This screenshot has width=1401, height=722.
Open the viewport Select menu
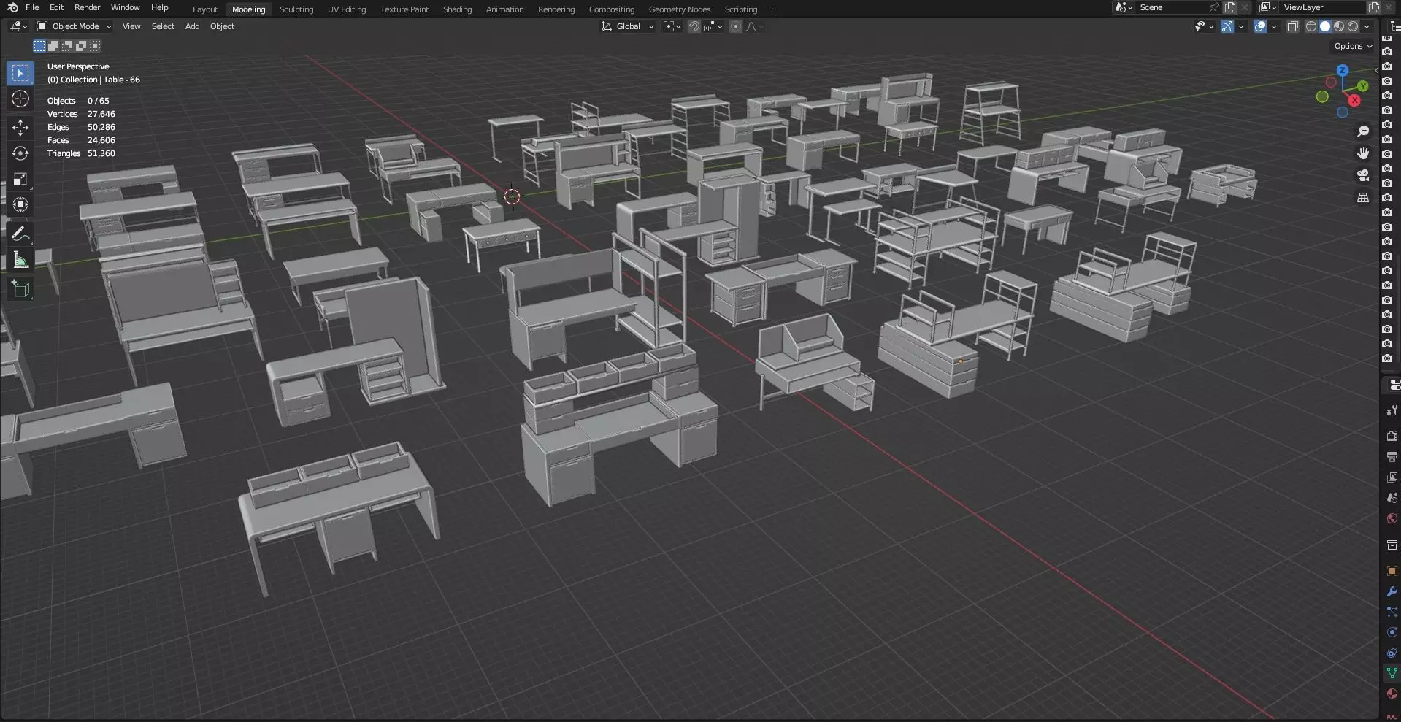(163, 26)
